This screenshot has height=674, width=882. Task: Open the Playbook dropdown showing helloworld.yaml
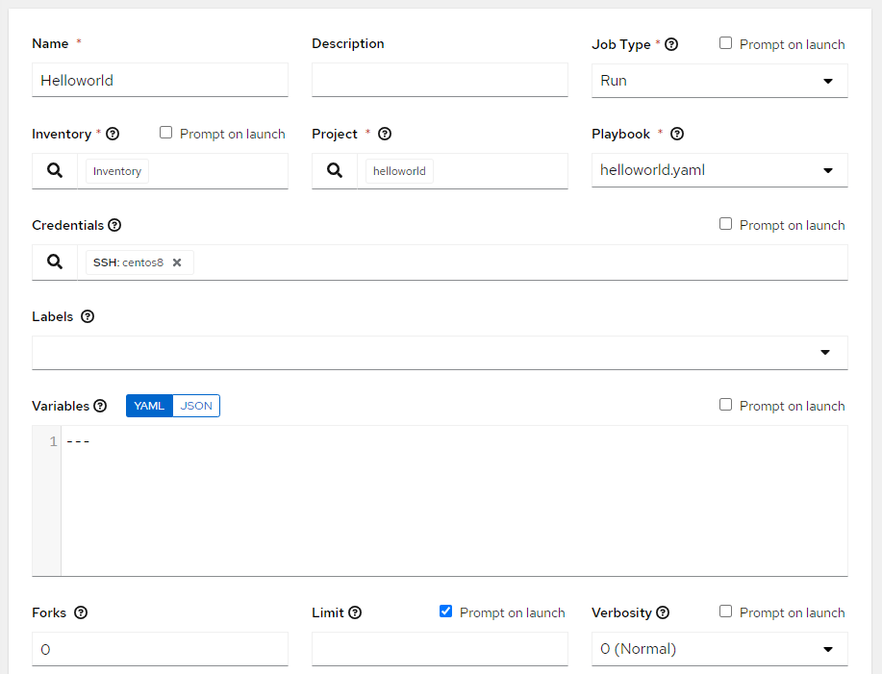click(719, 170)
